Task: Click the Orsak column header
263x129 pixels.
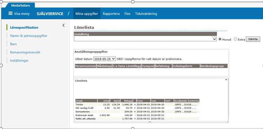Action: point(86,101)
